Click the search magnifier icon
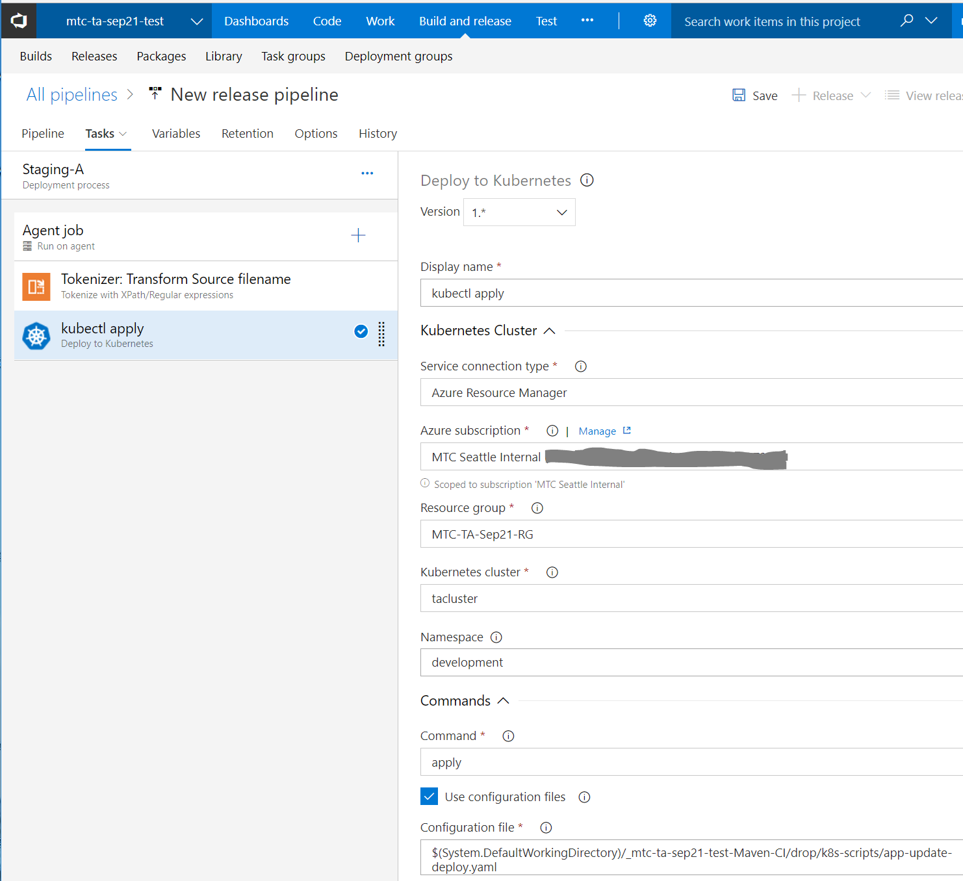The image size is (963, 881). (906, 21)
